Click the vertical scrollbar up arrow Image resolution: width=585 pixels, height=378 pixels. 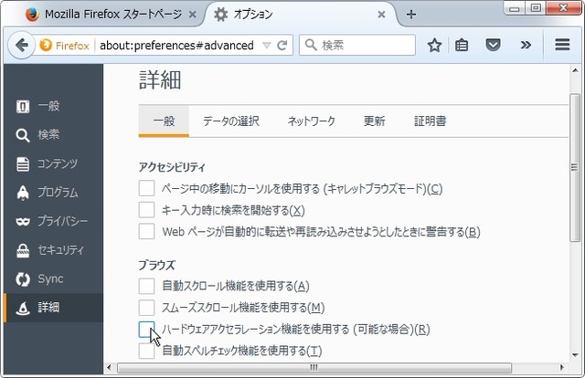pyautogui.click(x=575, y=70)
